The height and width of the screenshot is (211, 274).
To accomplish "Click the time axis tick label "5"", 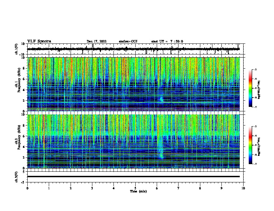I will 135,188.
